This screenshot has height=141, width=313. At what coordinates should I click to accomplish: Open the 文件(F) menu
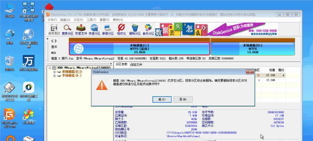52,20
